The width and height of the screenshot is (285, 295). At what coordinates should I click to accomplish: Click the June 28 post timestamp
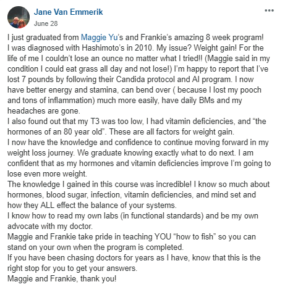pos(46,23)
